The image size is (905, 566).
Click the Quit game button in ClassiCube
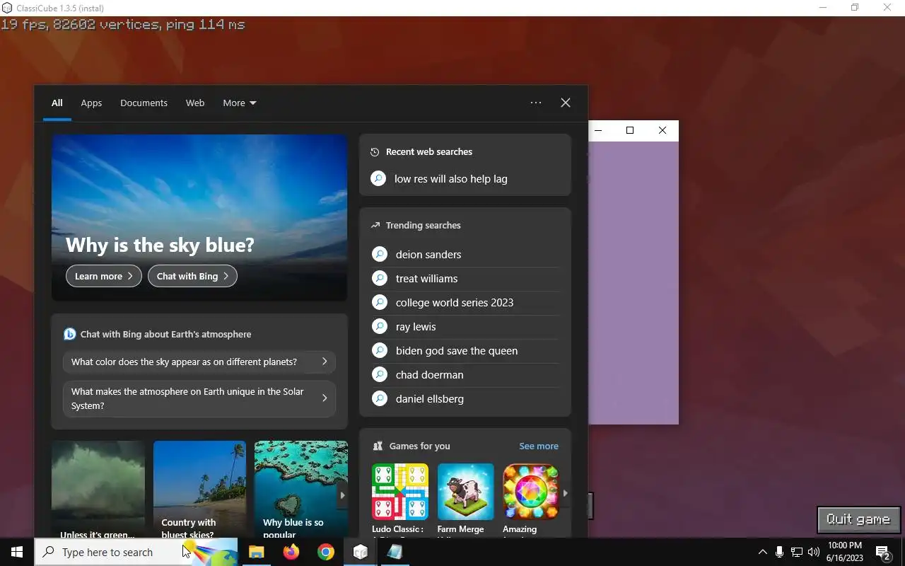(858, 519)
